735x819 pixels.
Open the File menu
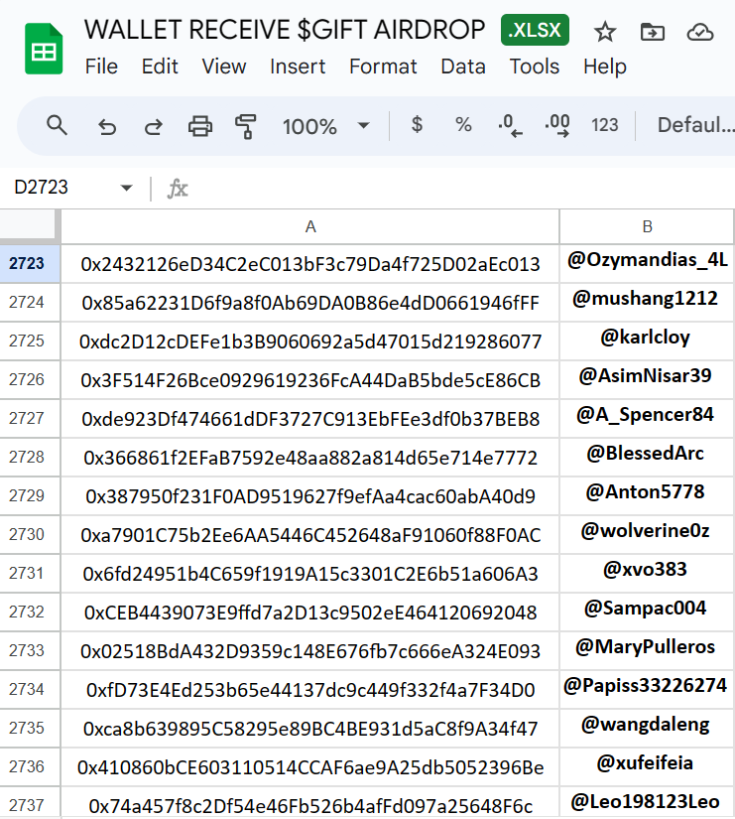(101, 67)
